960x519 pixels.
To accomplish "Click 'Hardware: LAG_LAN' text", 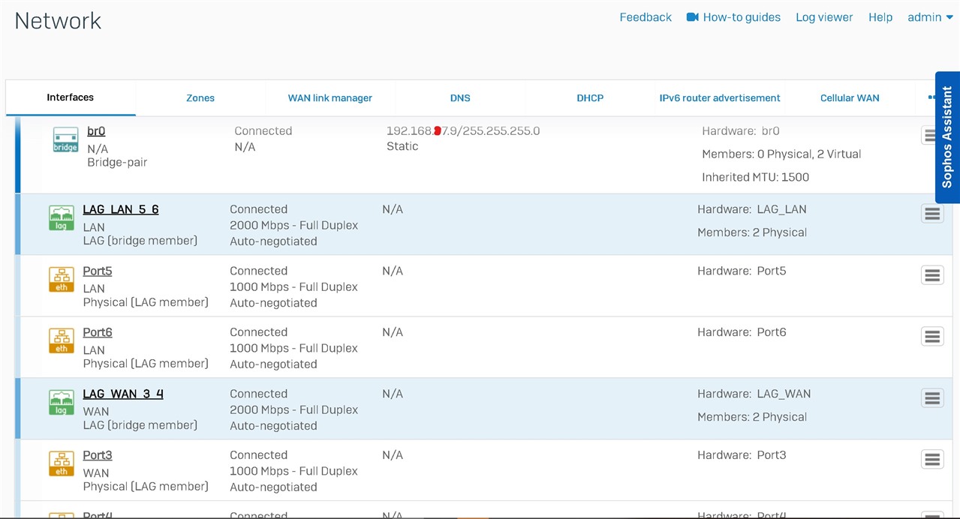I will point(752,210).
